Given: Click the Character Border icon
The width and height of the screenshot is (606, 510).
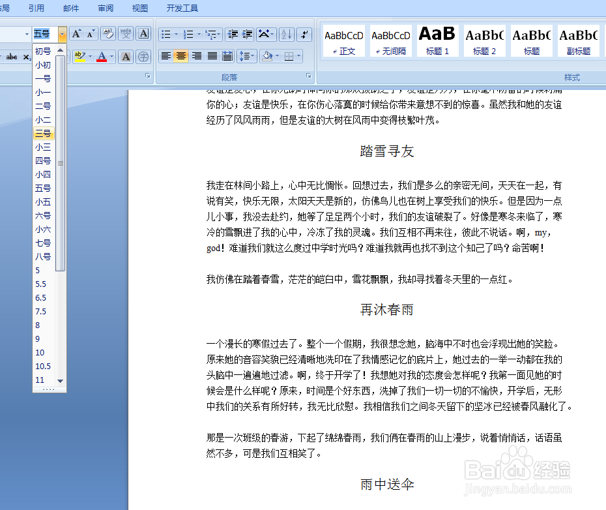Looking at the screenshot, I should point(143,34).
